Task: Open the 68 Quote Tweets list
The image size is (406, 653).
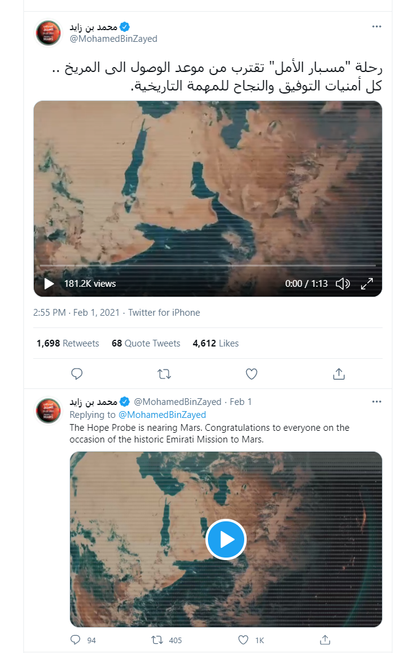Action: (x=146, y=343)
